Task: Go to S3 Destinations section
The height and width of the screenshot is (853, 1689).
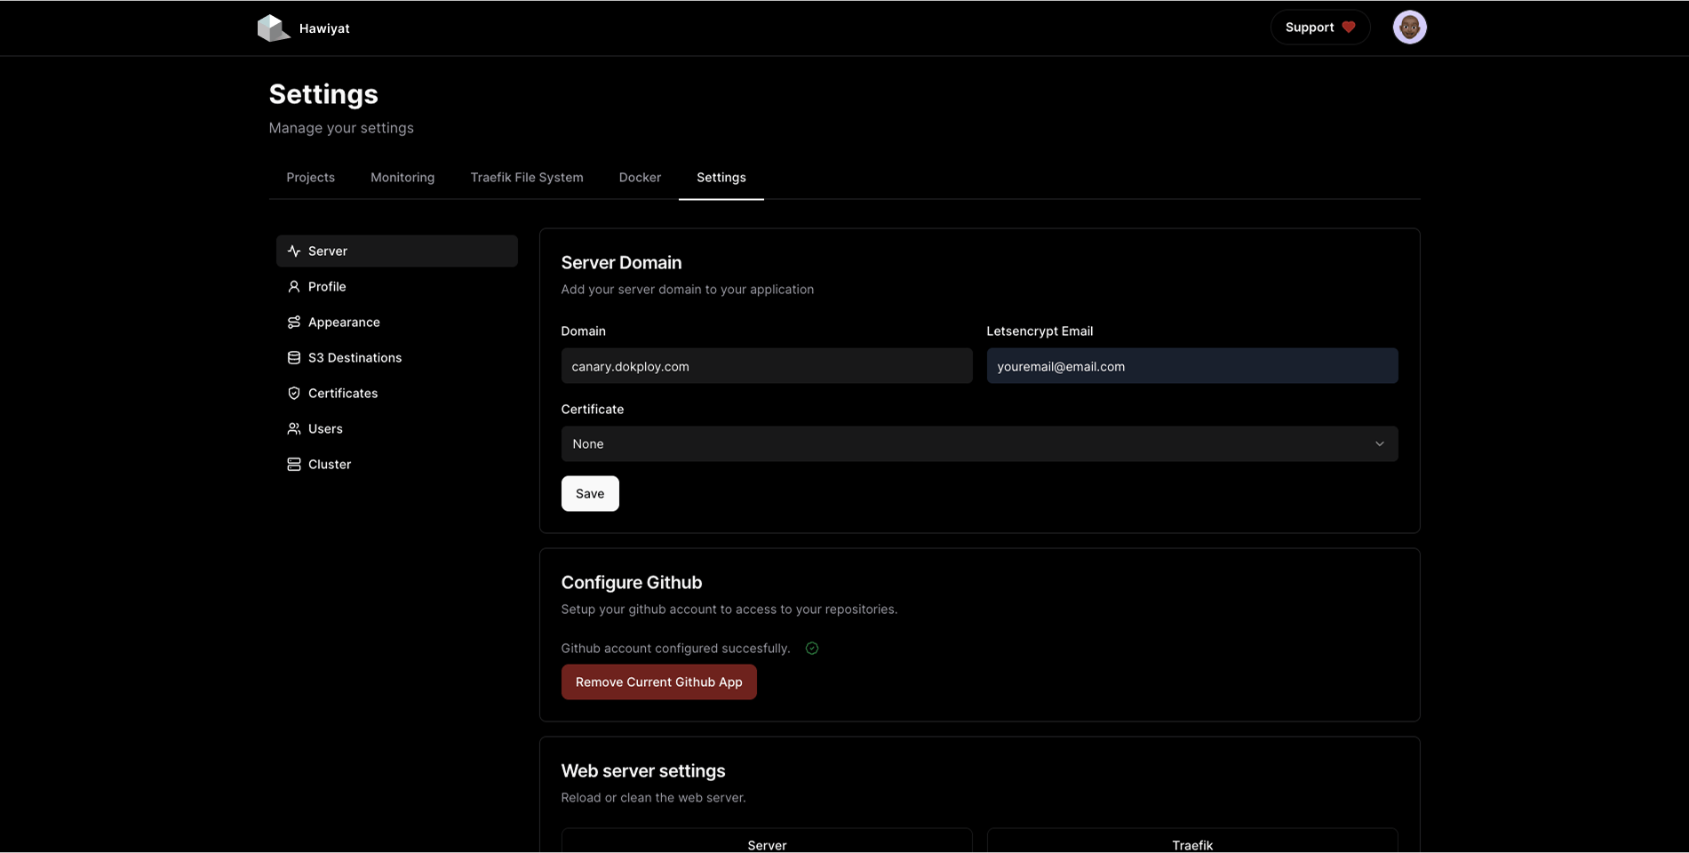Action: (x=397, y=358)
